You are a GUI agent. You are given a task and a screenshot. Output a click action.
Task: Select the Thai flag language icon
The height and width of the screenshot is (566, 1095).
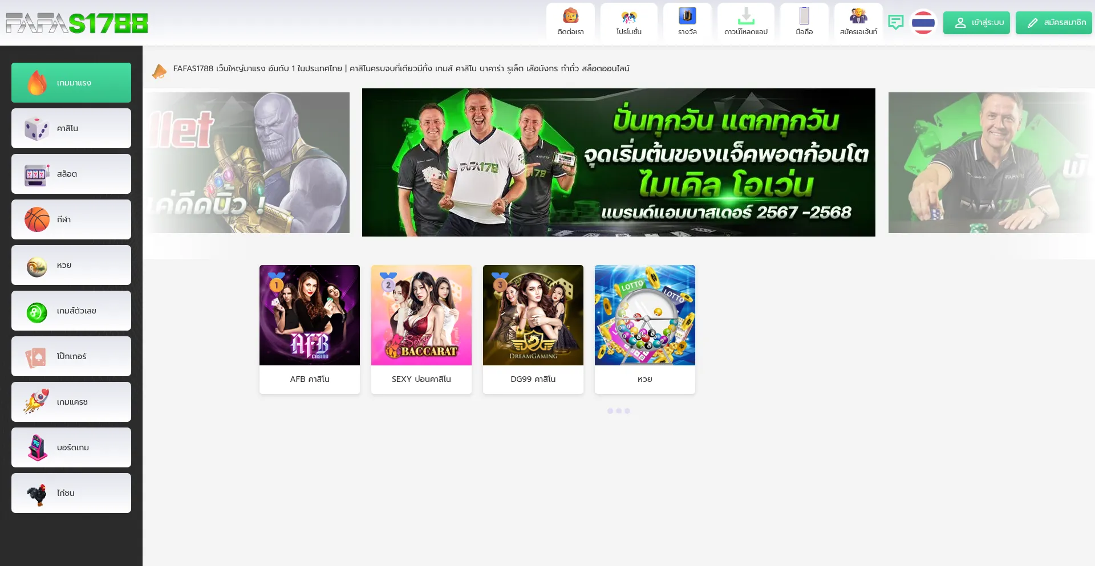[923, 22]
